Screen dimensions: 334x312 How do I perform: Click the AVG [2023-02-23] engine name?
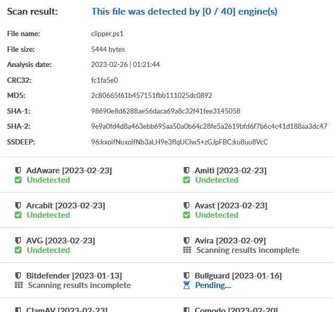61,240
